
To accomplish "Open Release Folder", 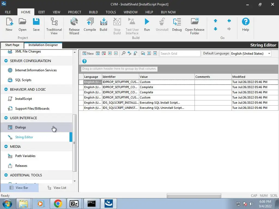I will pos(195,26).
